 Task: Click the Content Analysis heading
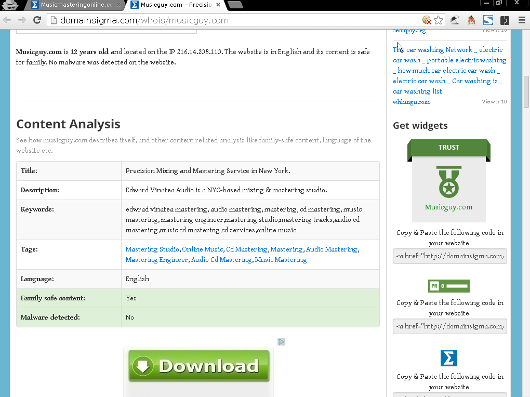coord(68,124)
